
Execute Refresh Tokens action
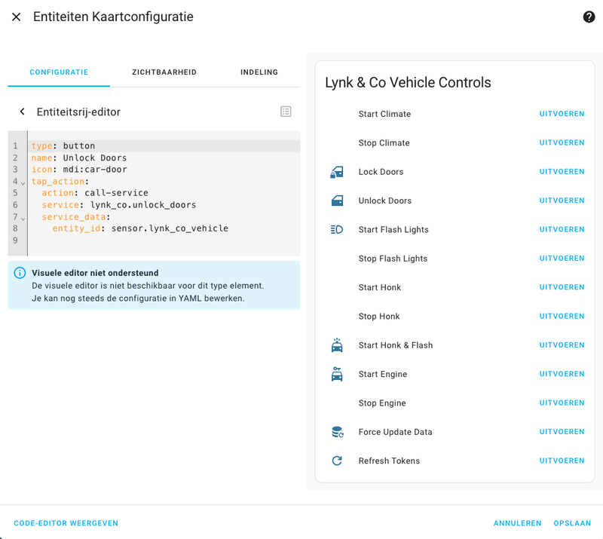pyautogui.click(x=562, y=461)
